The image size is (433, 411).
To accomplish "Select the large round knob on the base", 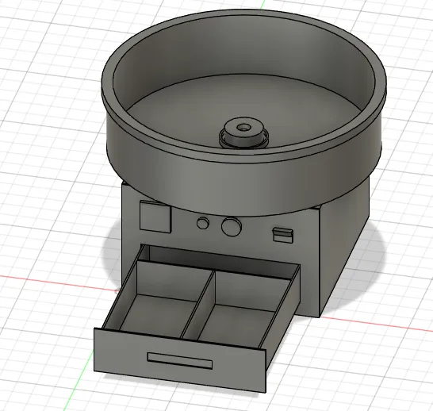I will tap(232, 226).
